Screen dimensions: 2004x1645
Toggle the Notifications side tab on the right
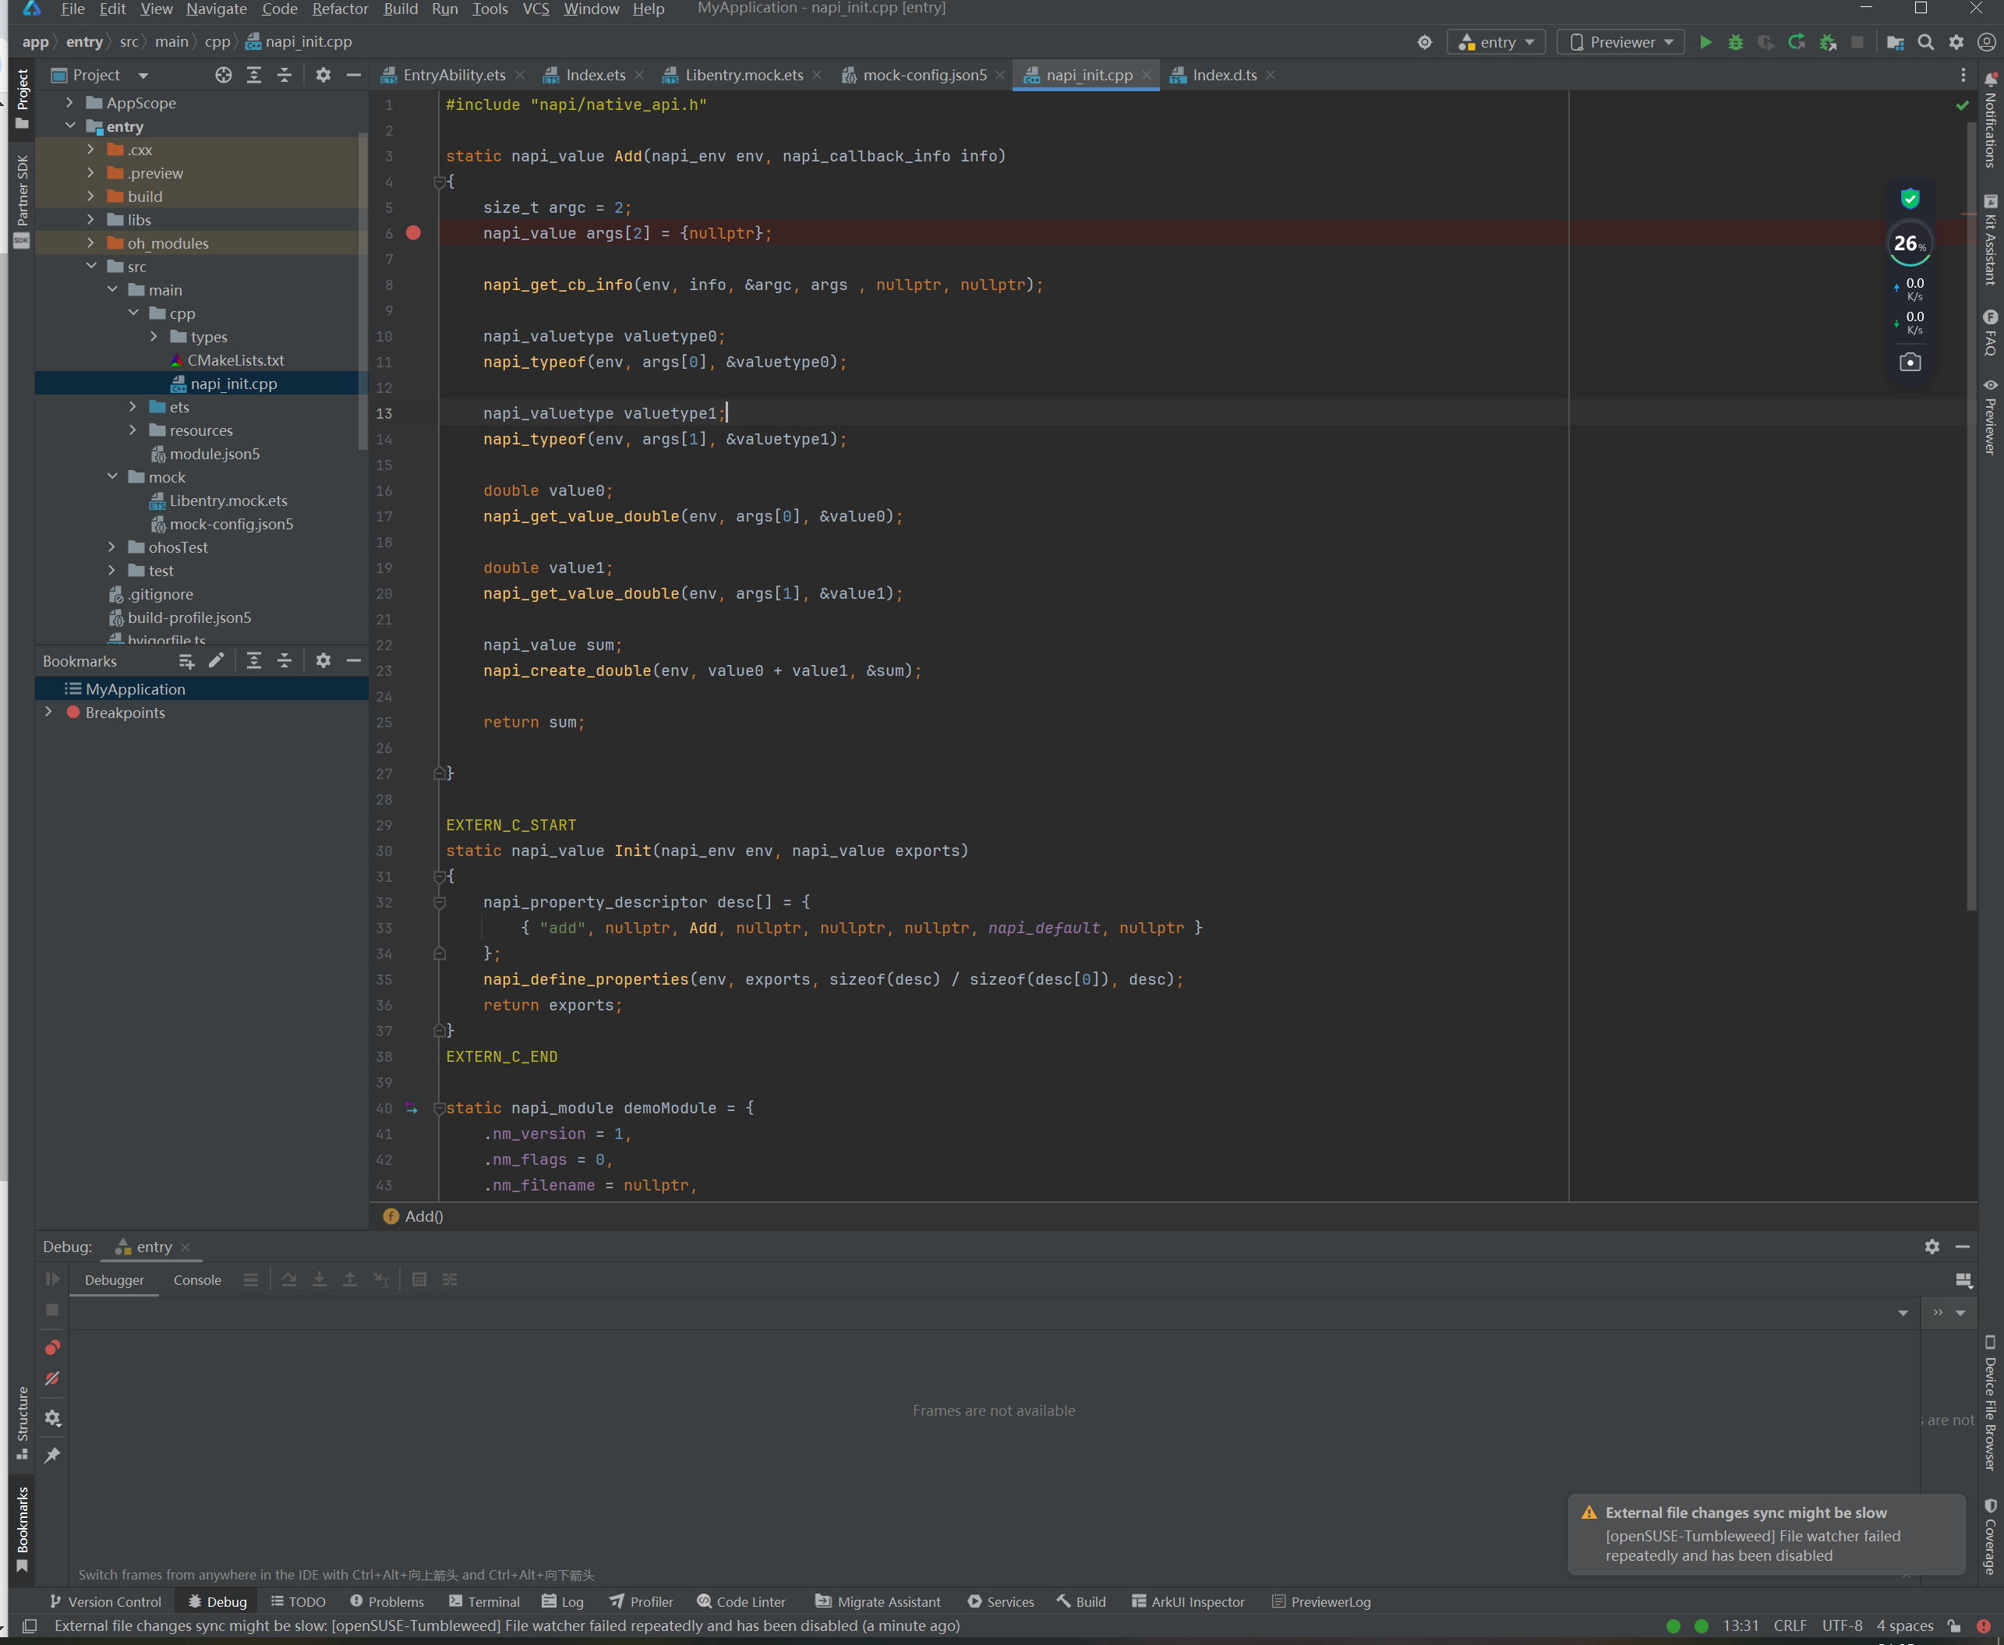1991,119
